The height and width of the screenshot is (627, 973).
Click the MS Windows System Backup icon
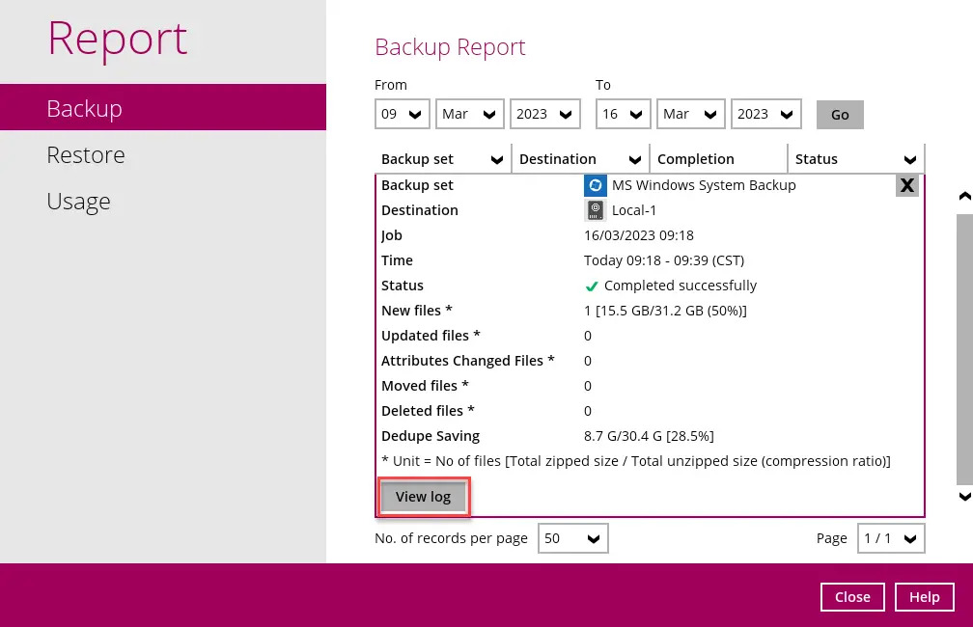[x=595, y=185]
